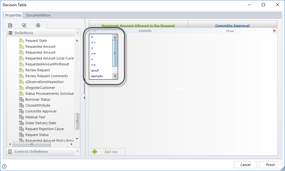Viewport: 285px width, 171px height.
Task: Select the sRegisterCustomer definition icon
Action: coord(21,88)
